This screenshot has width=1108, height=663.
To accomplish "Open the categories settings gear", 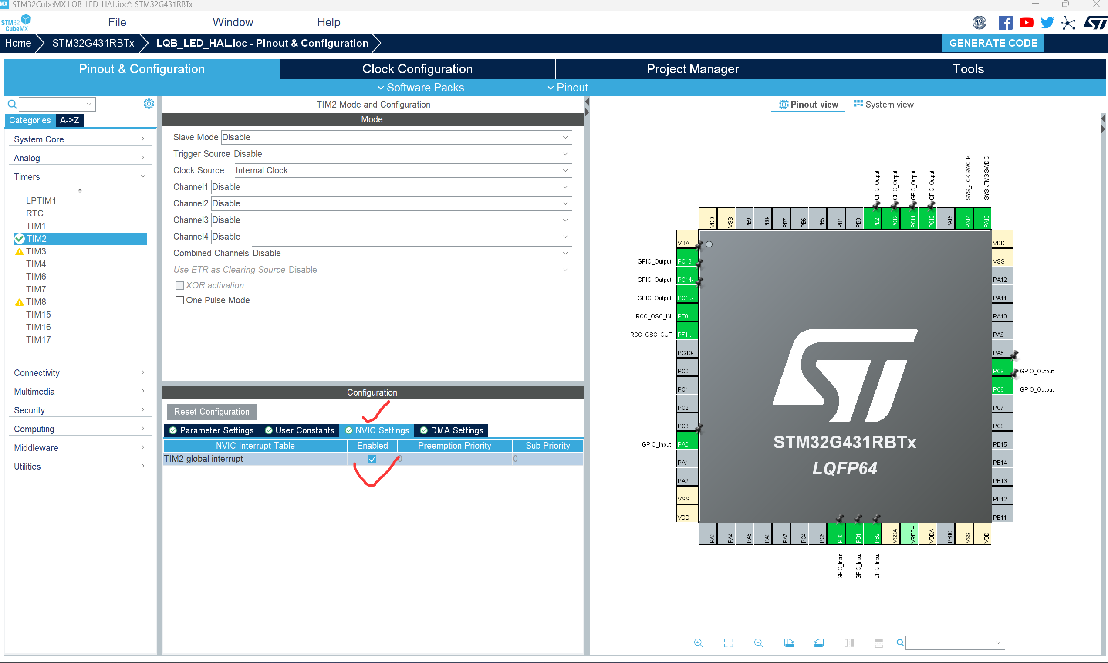I will coord(149,104).
